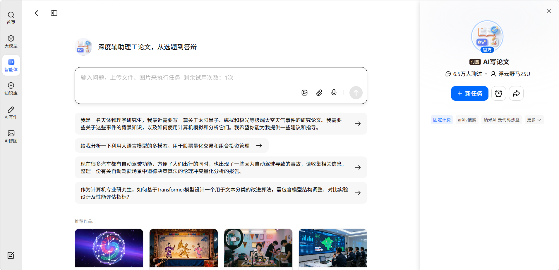Click the share arrow icon
Screen dimensions: 559x270
[516, 93]
